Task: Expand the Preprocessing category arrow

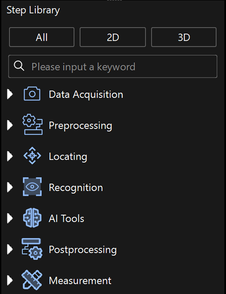Action: (10, 125)
